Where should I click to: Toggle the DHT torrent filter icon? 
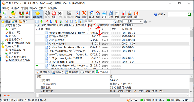(x=80, y=22)
